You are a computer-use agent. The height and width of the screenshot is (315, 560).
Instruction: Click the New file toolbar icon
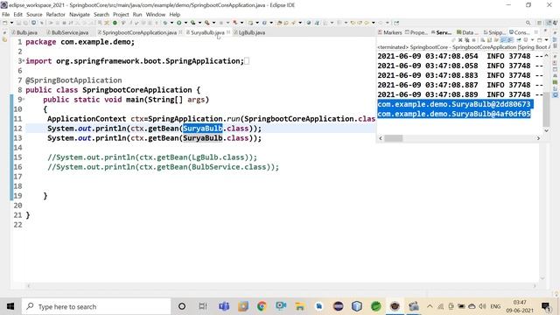point(5,23)
